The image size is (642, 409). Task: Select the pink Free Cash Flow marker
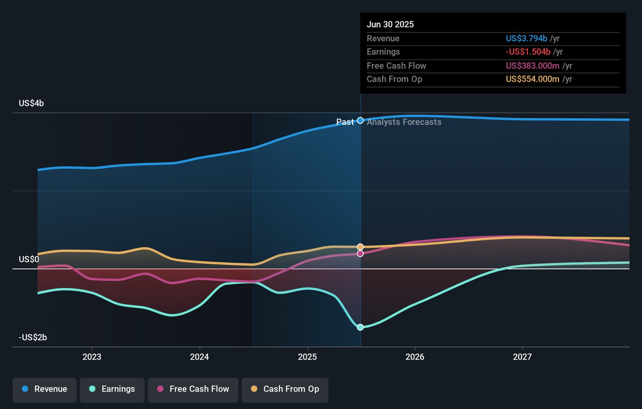[360, 254]
